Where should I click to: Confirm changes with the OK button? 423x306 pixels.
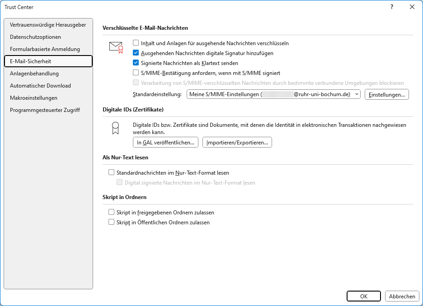(x=363, y=297)
